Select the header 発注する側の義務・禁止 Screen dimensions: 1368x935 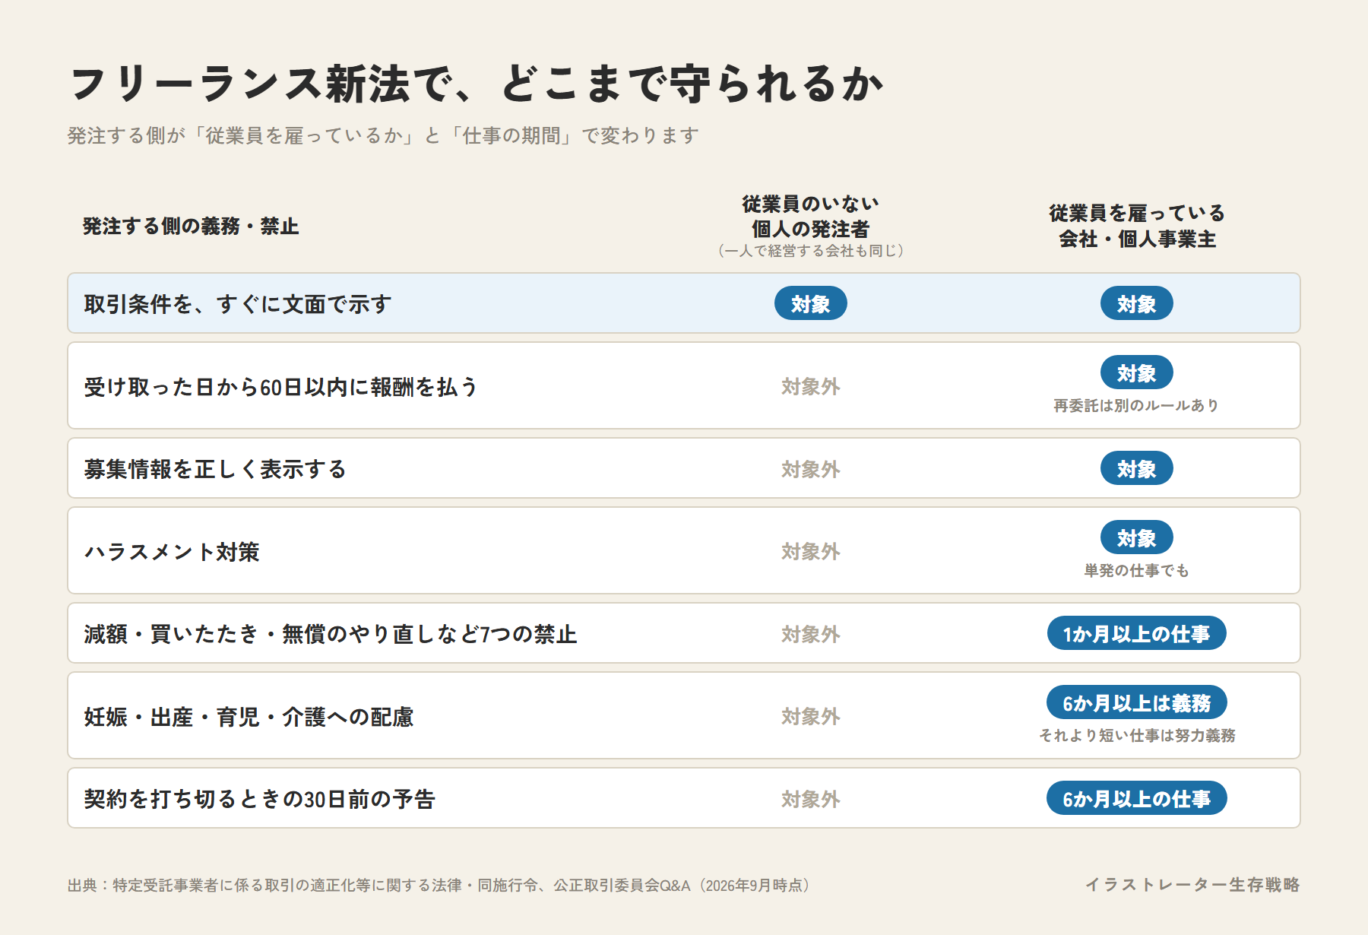coord(191,226)
